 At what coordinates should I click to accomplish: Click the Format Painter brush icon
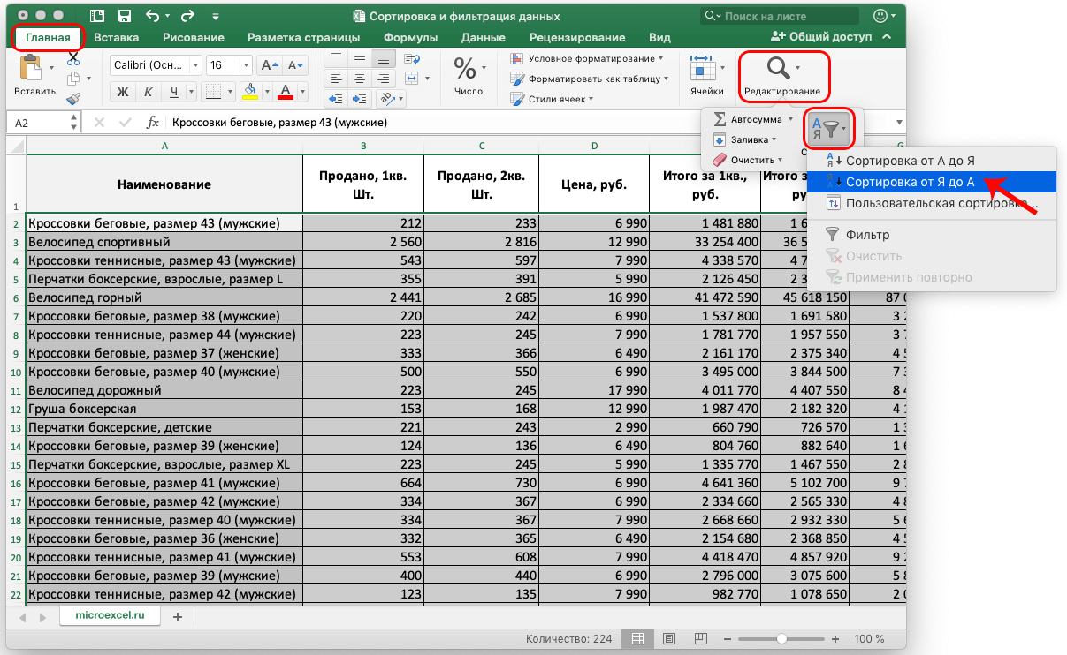point(73,99)
